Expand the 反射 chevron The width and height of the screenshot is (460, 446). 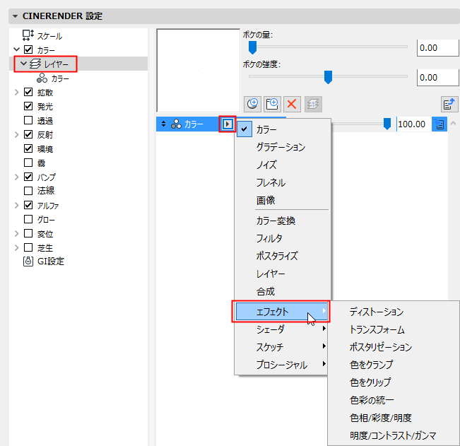(17, 134)
